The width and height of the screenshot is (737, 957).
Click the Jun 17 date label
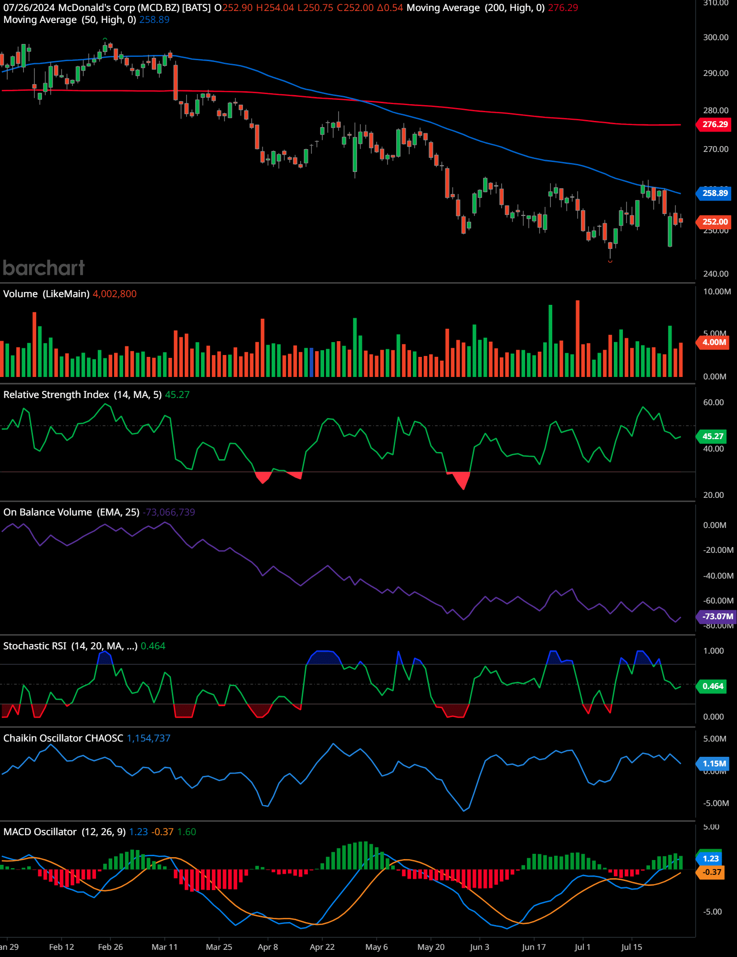[x=534, y=947]
